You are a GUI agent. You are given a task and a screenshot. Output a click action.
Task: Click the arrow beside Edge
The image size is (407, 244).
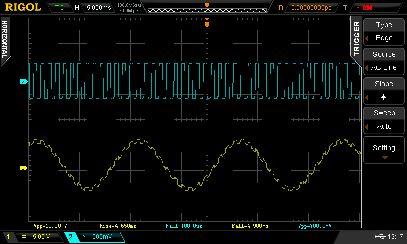[366, 38]
